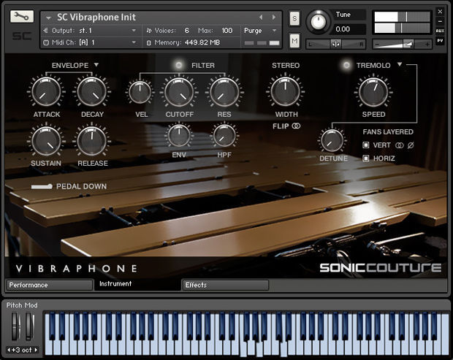Viewport: 453px width, 360px height.
Task: Click the DECAY knob
Action: click(x=92, y=92)
